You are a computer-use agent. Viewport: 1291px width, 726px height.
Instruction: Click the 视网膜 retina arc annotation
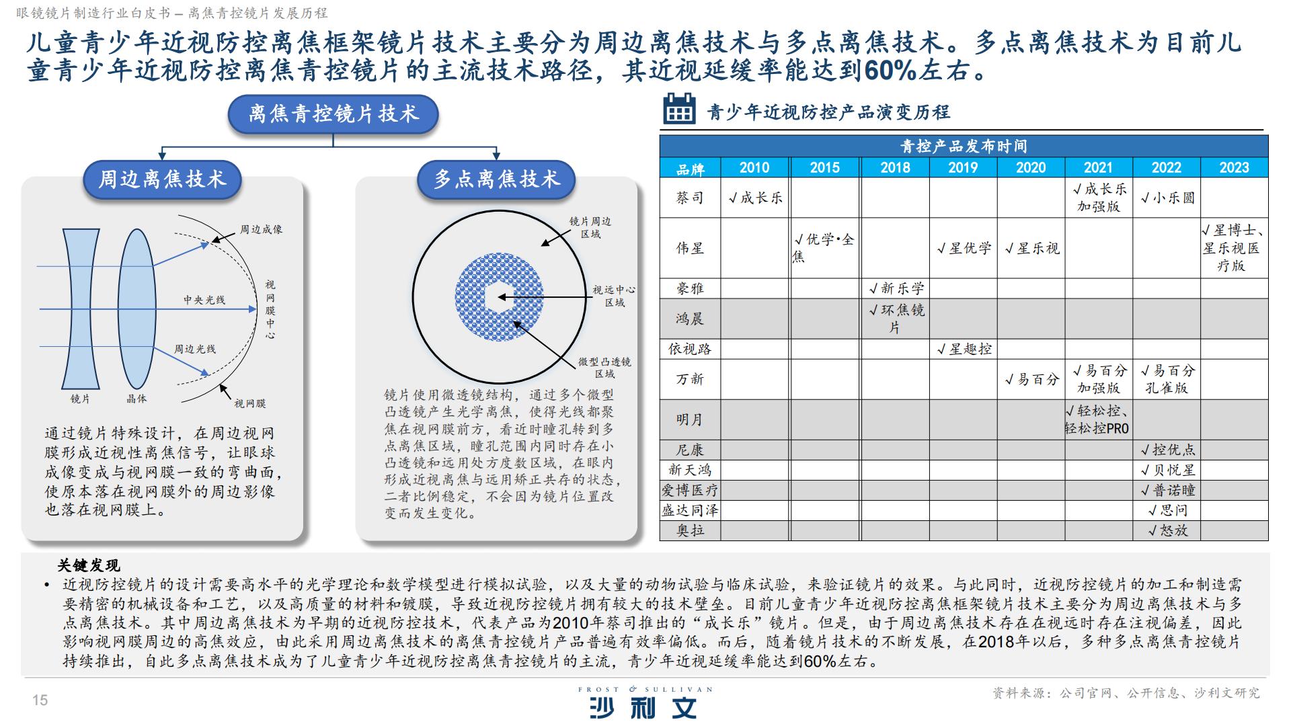click(249, 403)
